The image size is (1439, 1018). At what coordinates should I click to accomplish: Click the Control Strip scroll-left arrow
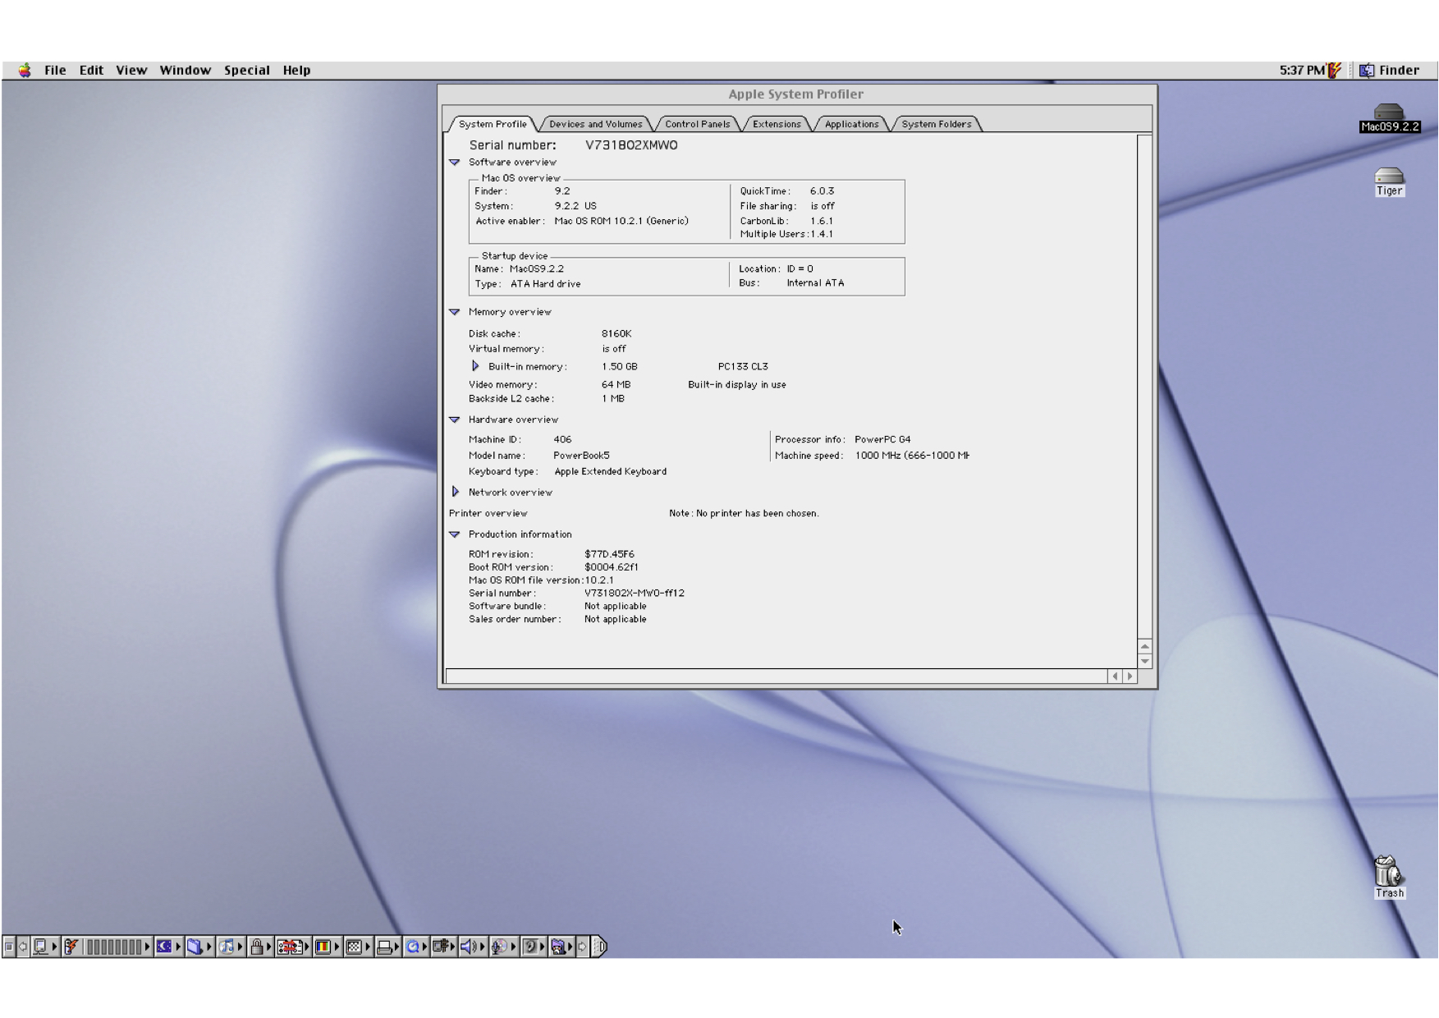coord(23,947)
